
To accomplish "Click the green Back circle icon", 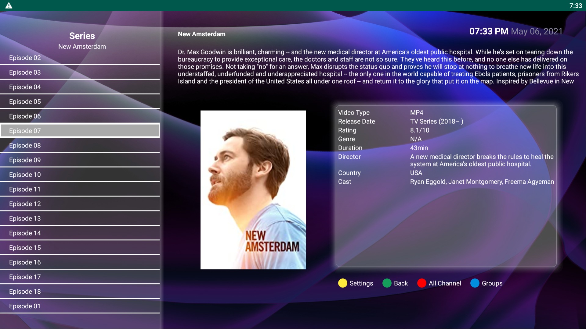I will tap(387, 283).
